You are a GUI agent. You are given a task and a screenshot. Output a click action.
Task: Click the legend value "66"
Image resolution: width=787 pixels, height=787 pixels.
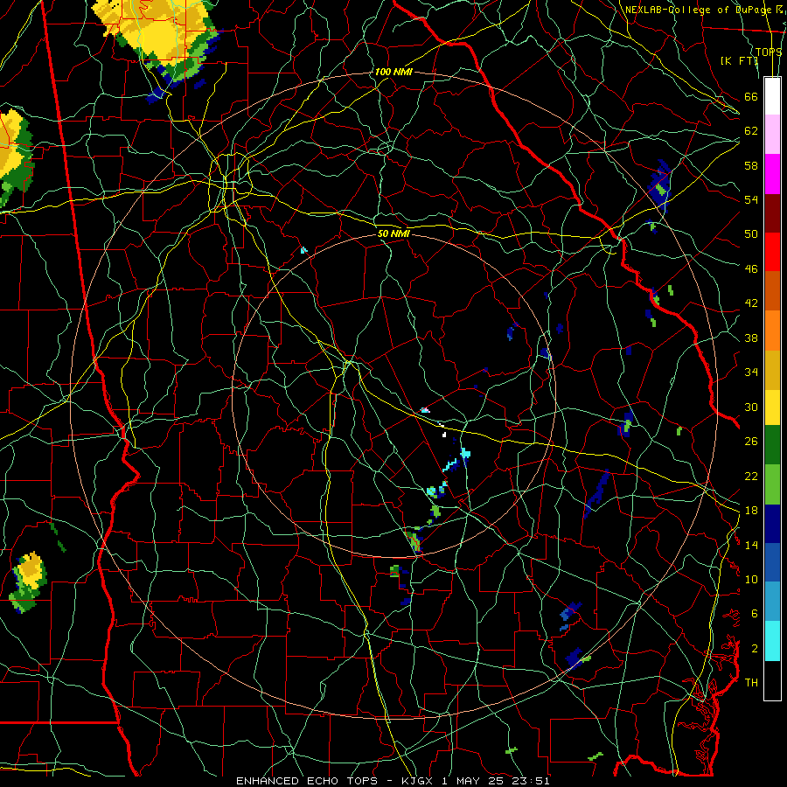[x=751, y=96]
